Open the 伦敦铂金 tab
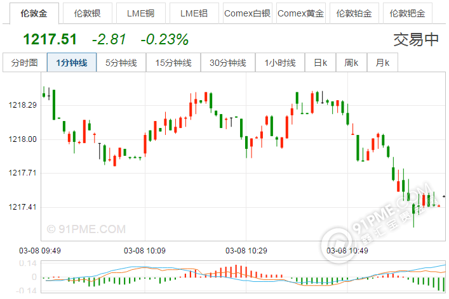The image size is (449, 299). coord(354,13)
